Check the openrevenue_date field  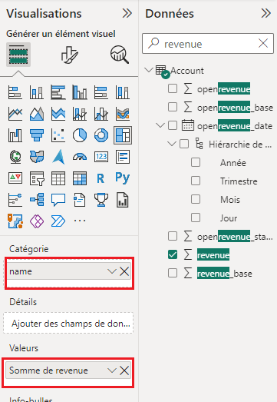173,125
